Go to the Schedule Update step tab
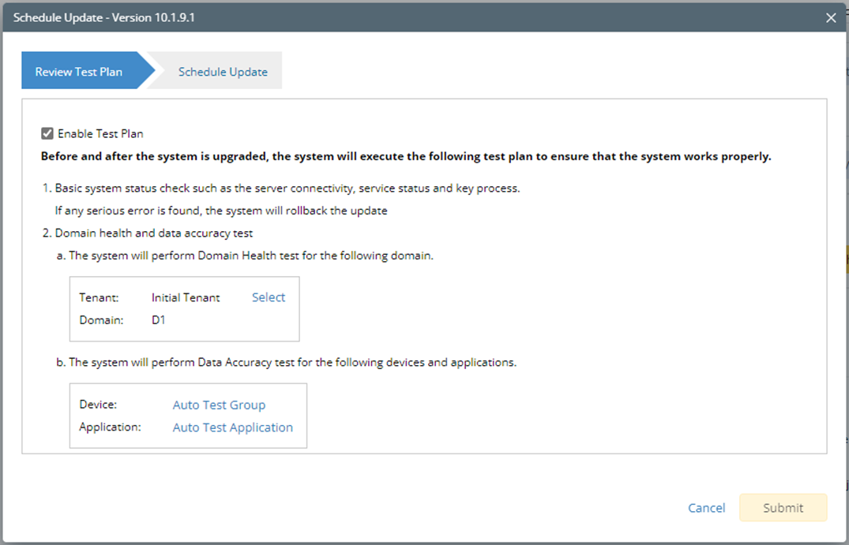 pos(223,72)
